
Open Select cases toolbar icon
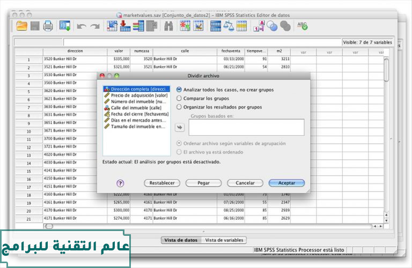pyautogui.click(x=241, y=26)
